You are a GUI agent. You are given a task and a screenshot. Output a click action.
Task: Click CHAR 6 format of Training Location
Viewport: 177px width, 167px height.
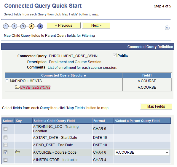click(x=100, y=129)
